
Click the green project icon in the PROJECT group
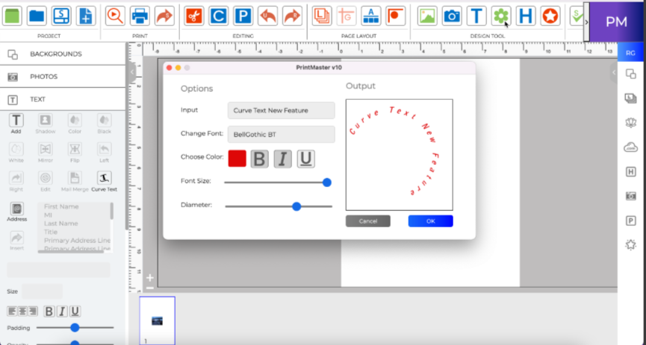[12, 16]
